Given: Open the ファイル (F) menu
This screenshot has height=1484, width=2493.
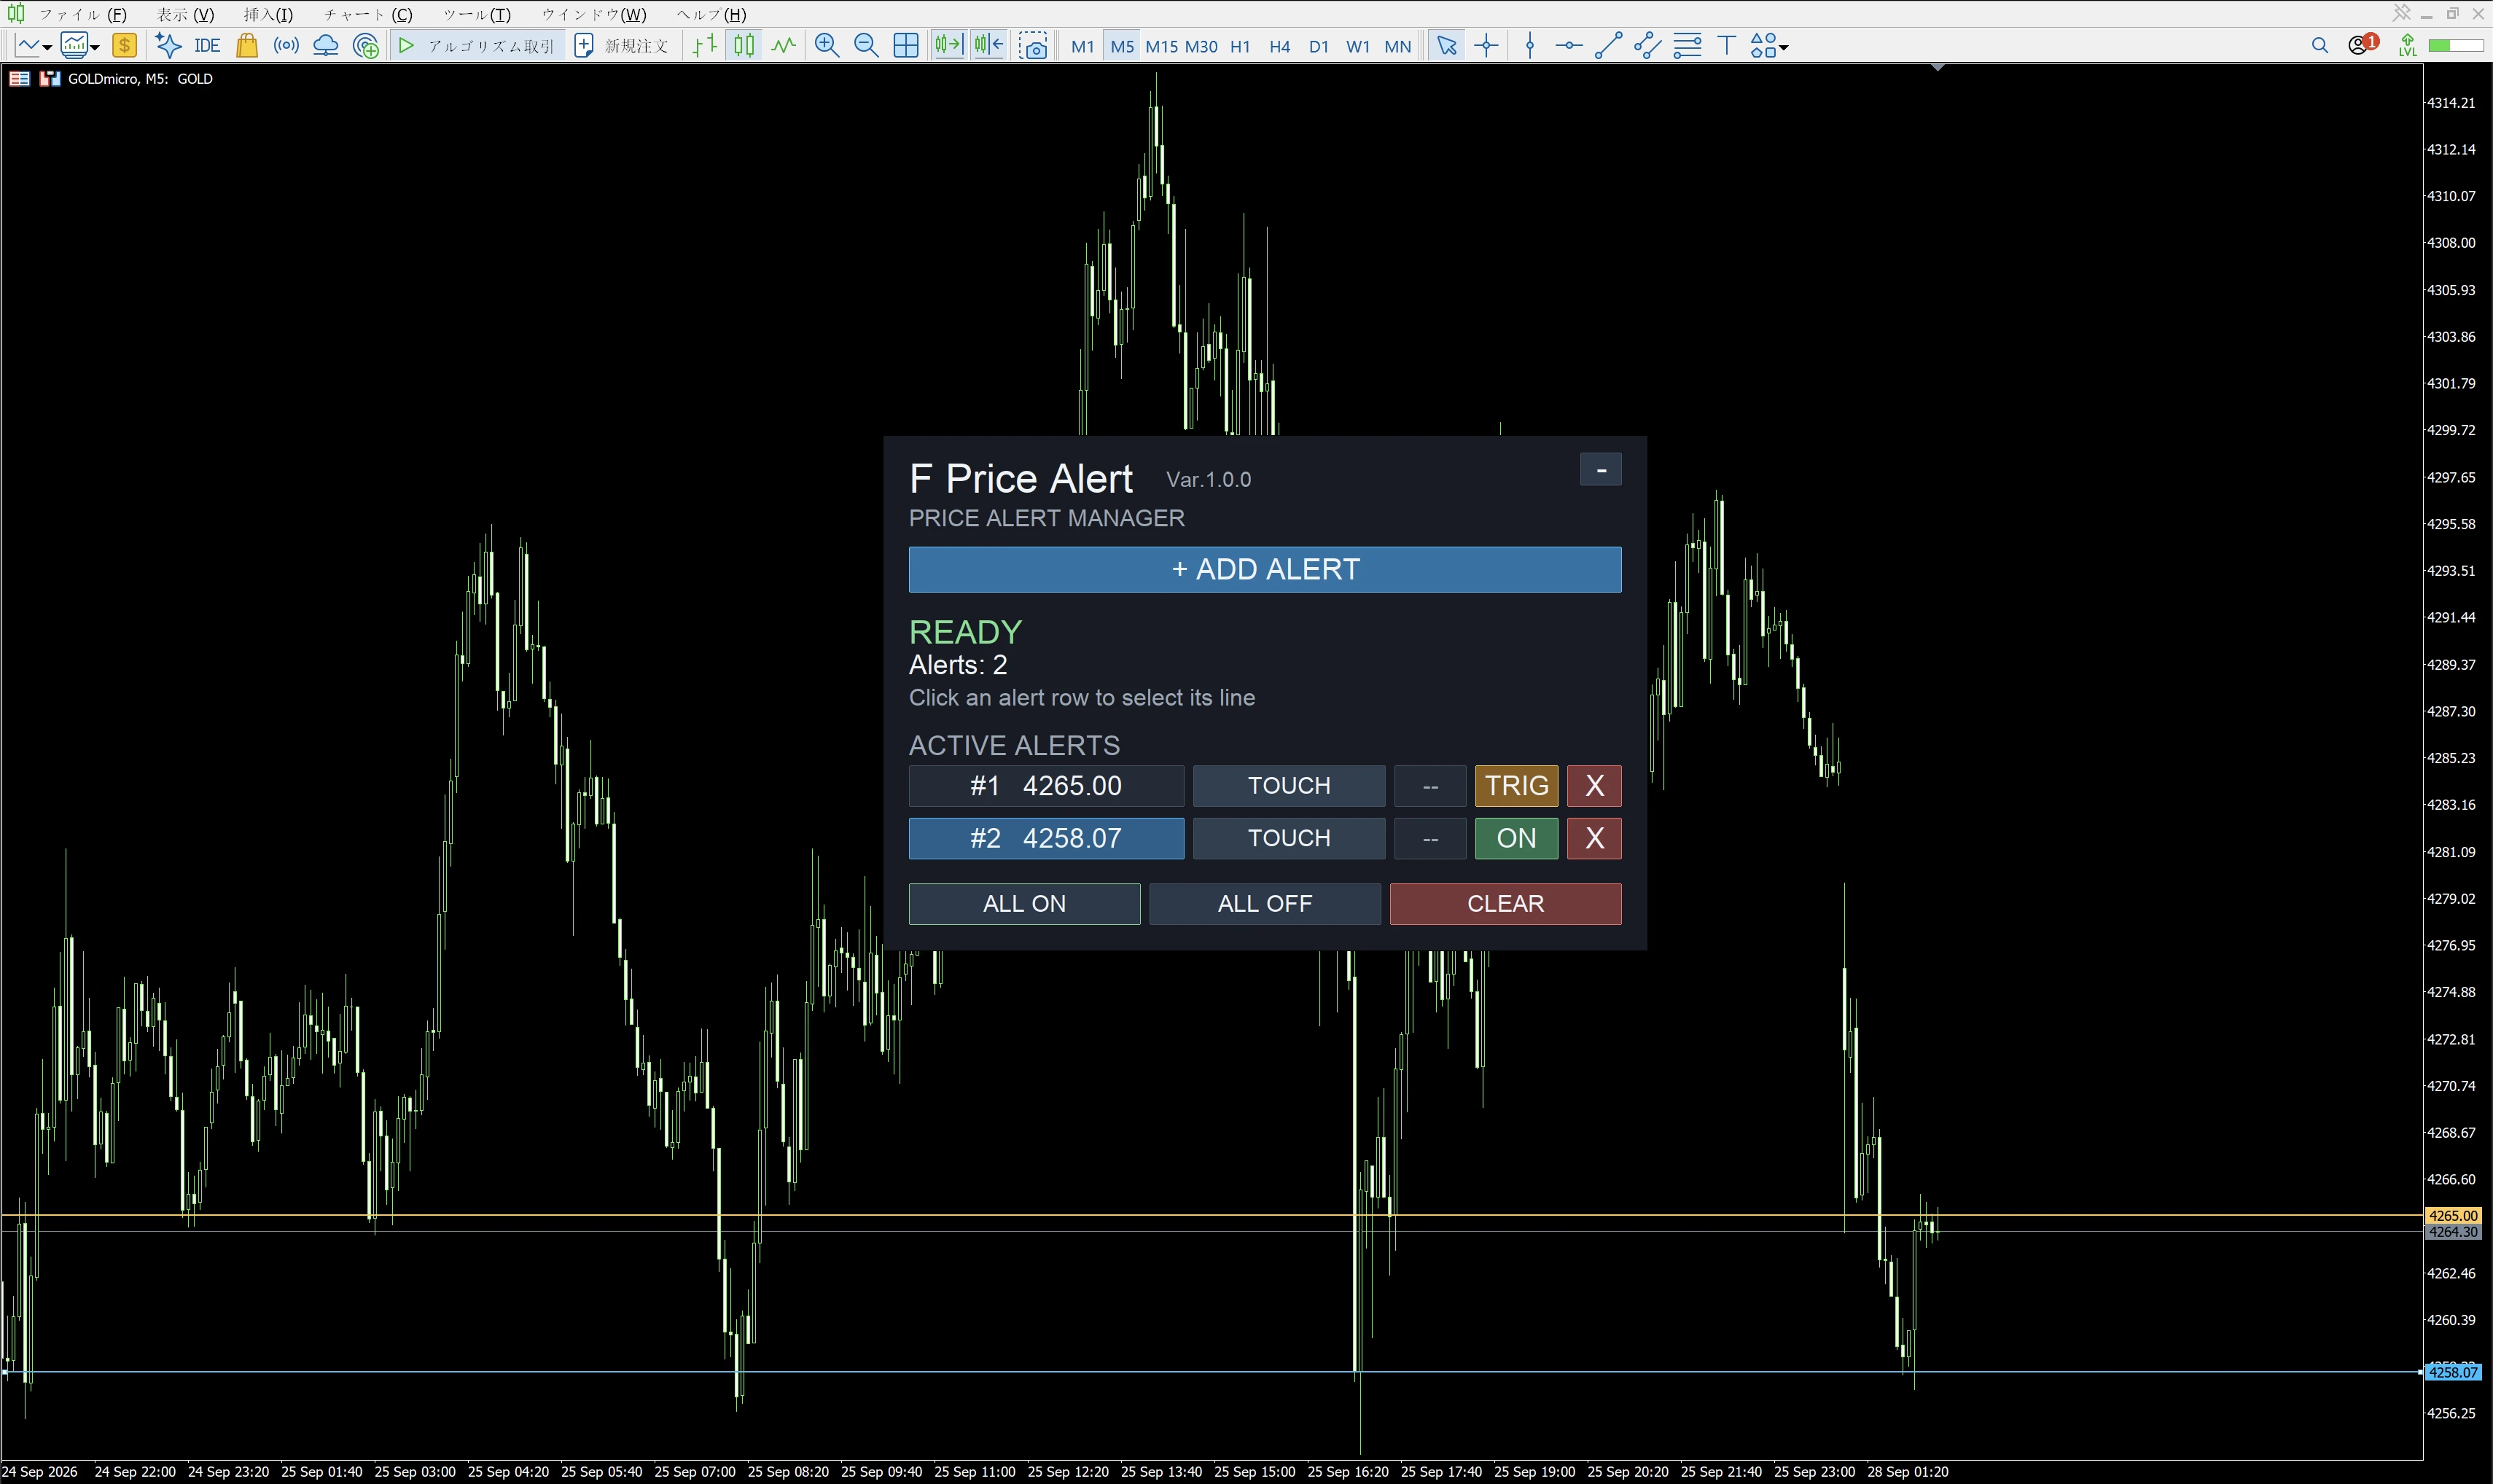Looking at the screenshot, I should coord(83,15).
